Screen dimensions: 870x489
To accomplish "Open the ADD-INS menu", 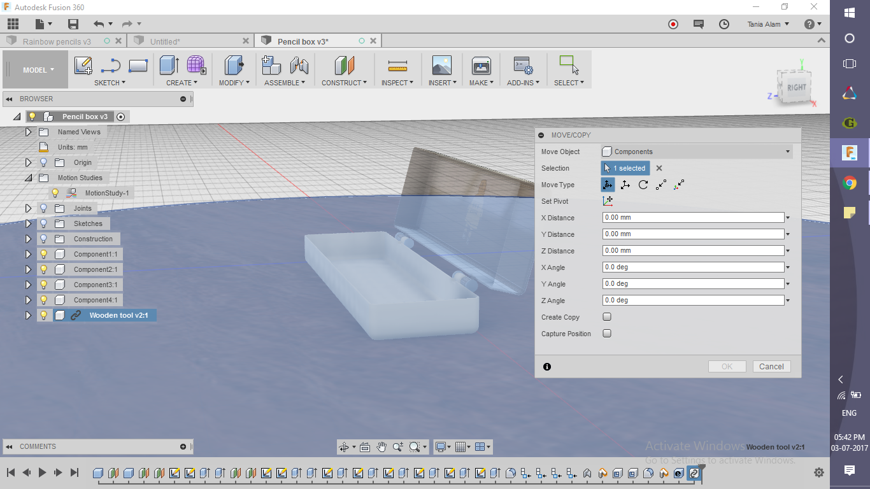I will tap(523, 83).
